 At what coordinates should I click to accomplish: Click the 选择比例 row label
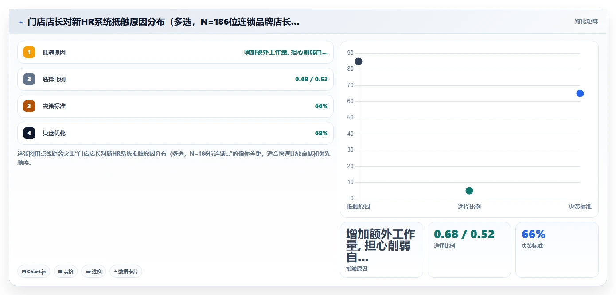(54, 79)
